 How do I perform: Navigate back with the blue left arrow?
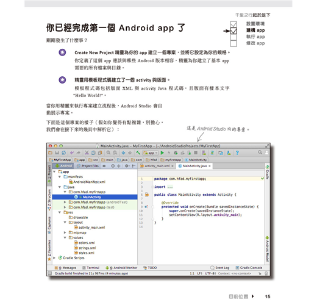123,152
